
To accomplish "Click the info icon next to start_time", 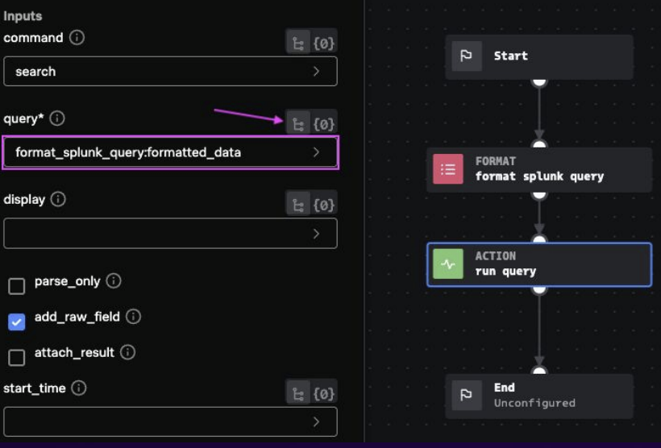I will click(79, 388).
